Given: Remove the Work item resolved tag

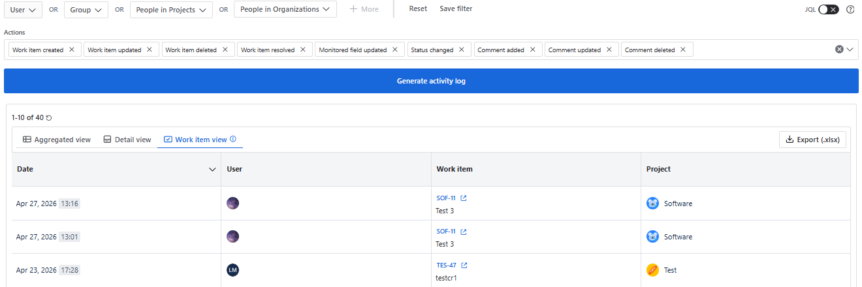Looking at the screenshot, I should (x=302, y=50).
